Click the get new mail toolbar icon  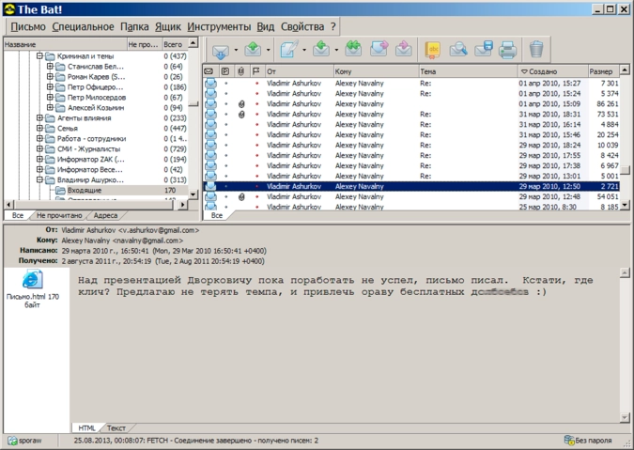[x=220, y=50]
